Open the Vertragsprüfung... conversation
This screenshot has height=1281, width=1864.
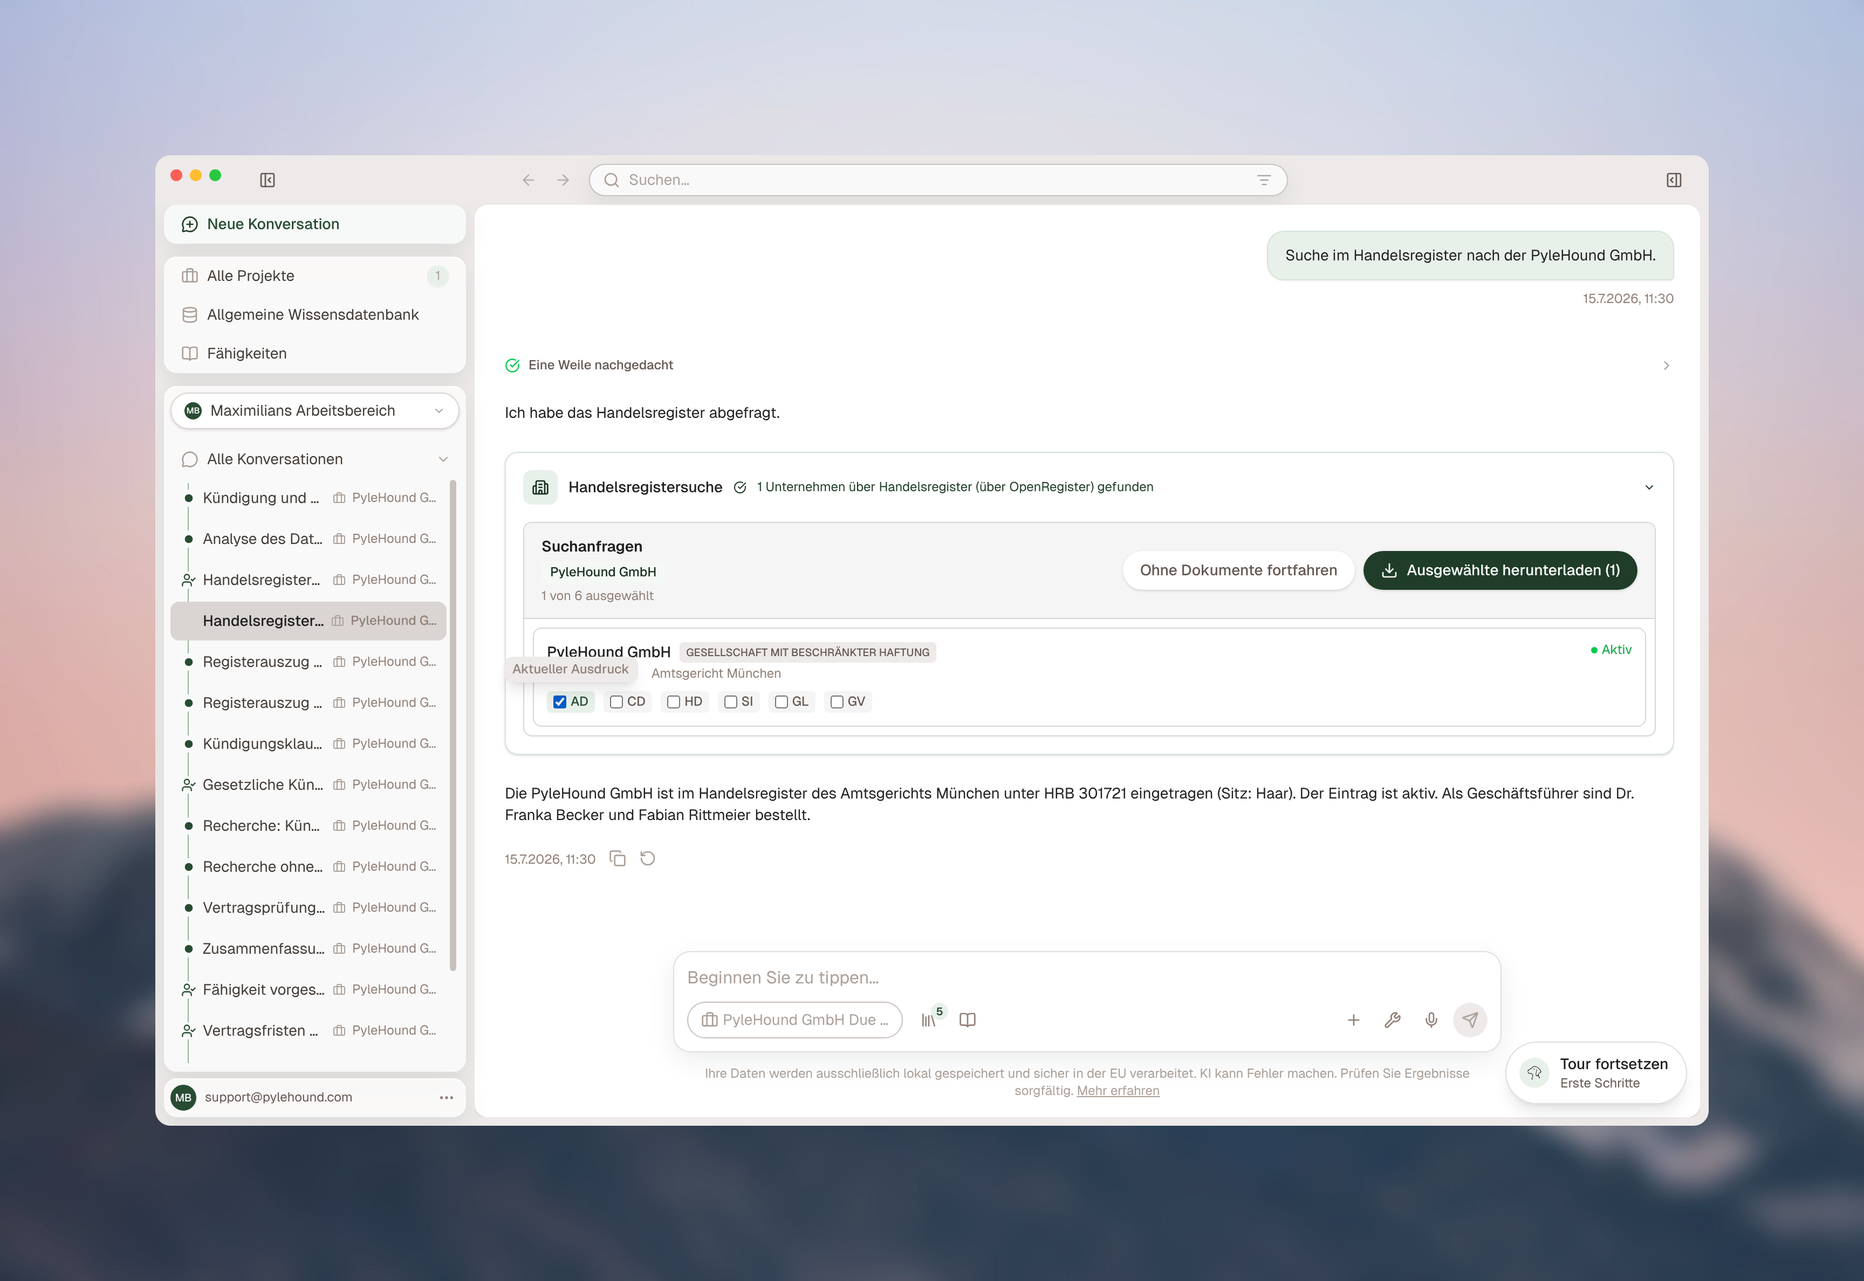pyautogui.click(x=308, y=908)
